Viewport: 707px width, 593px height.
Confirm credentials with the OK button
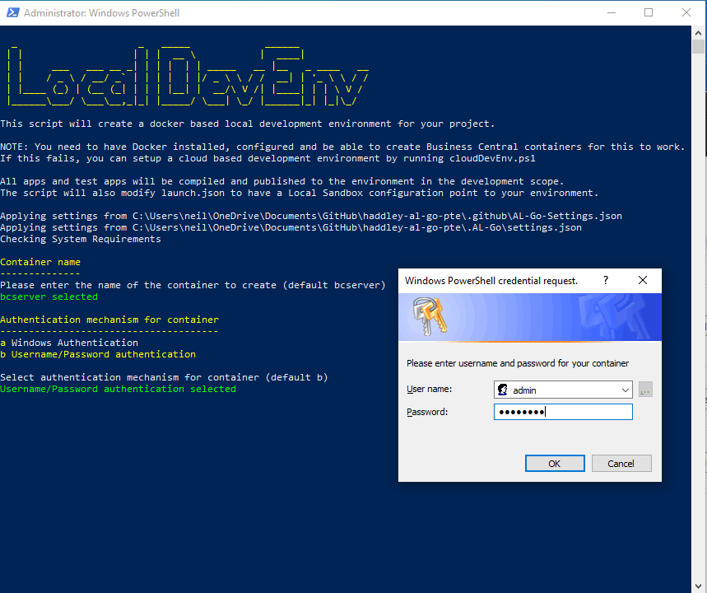(x=555, y=464)
